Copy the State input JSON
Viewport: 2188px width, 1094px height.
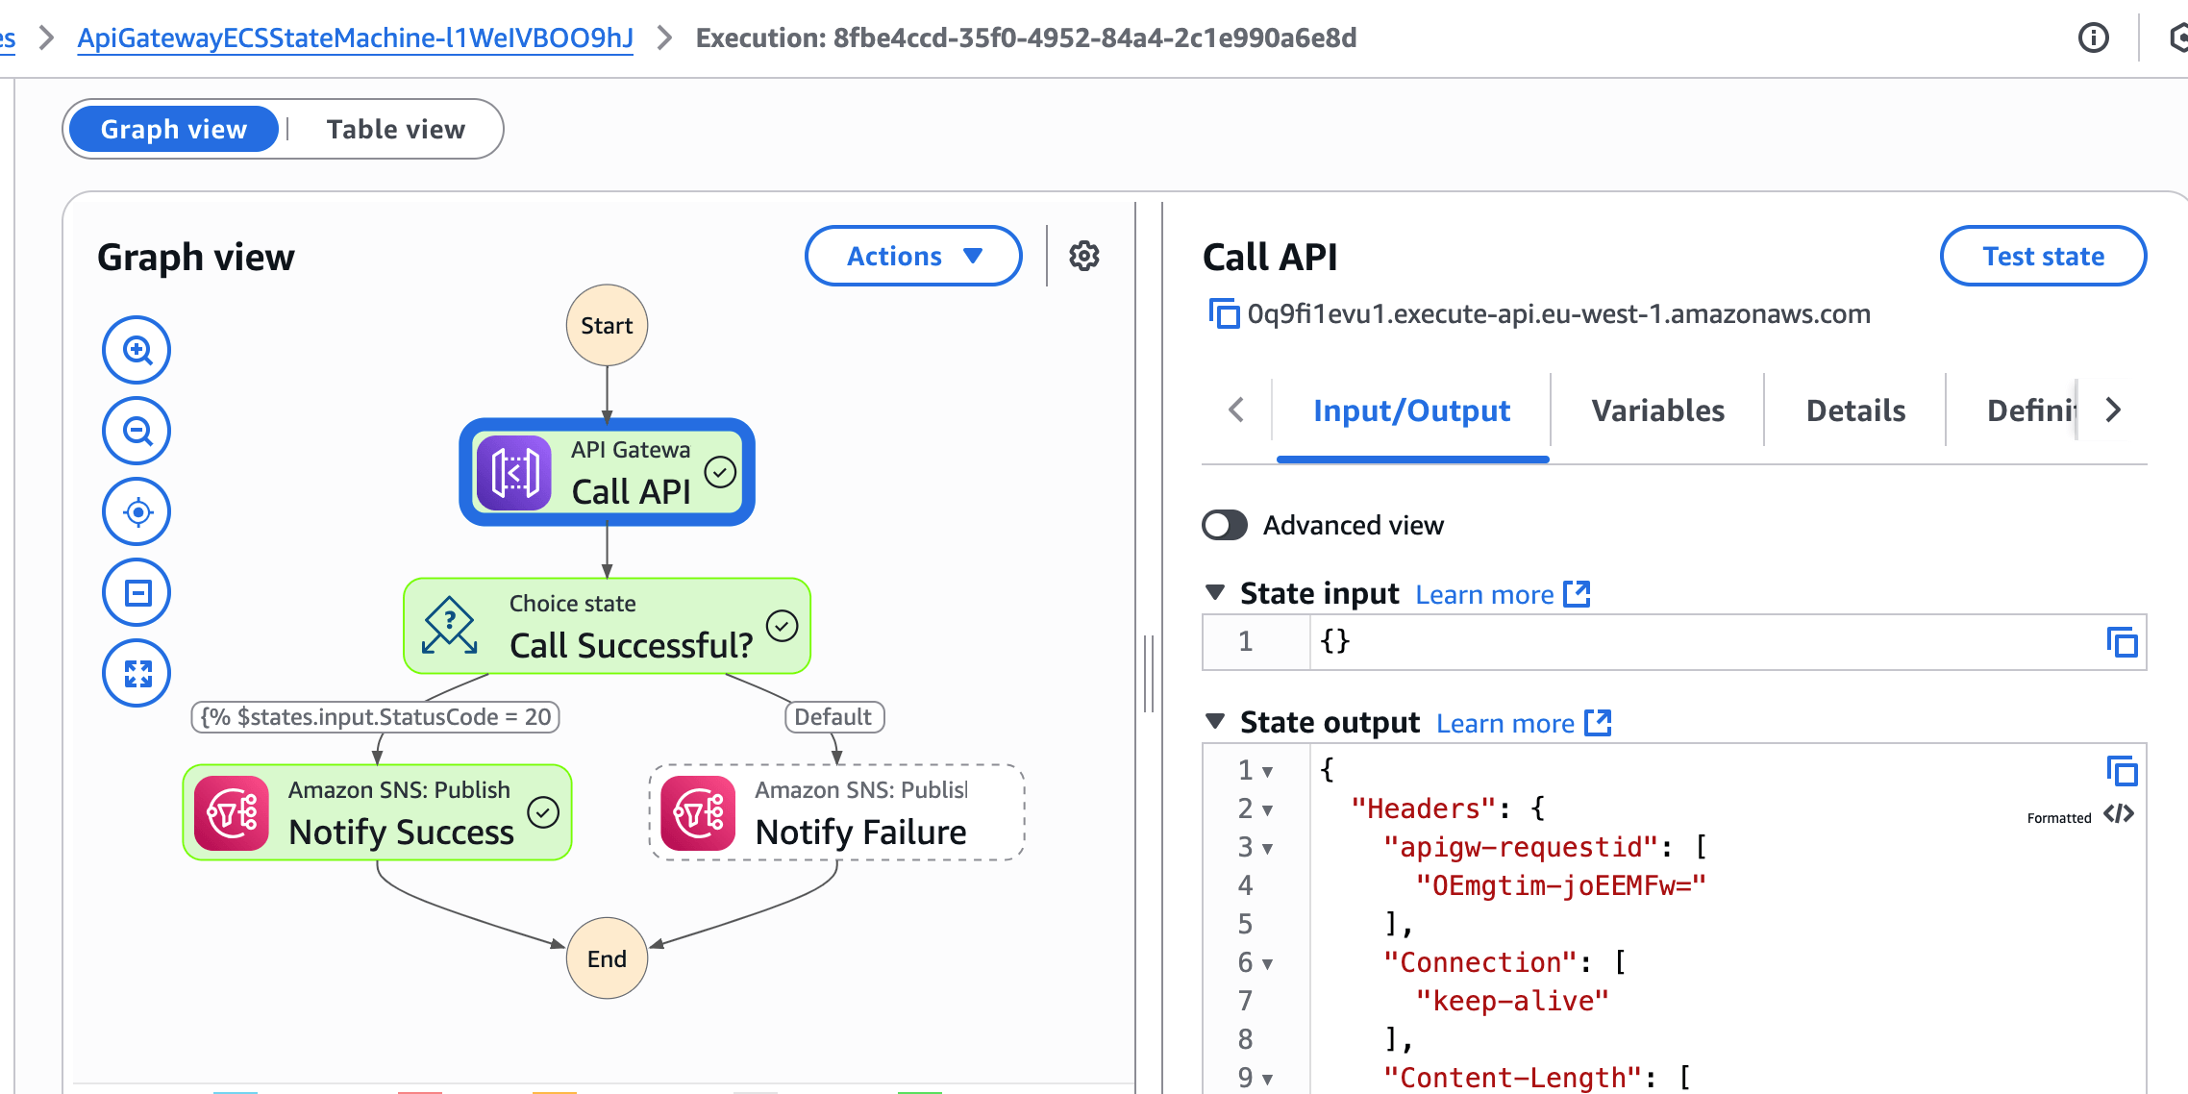point(2122,641)
